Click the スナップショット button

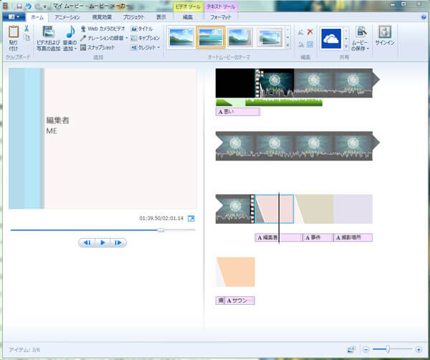97,47
